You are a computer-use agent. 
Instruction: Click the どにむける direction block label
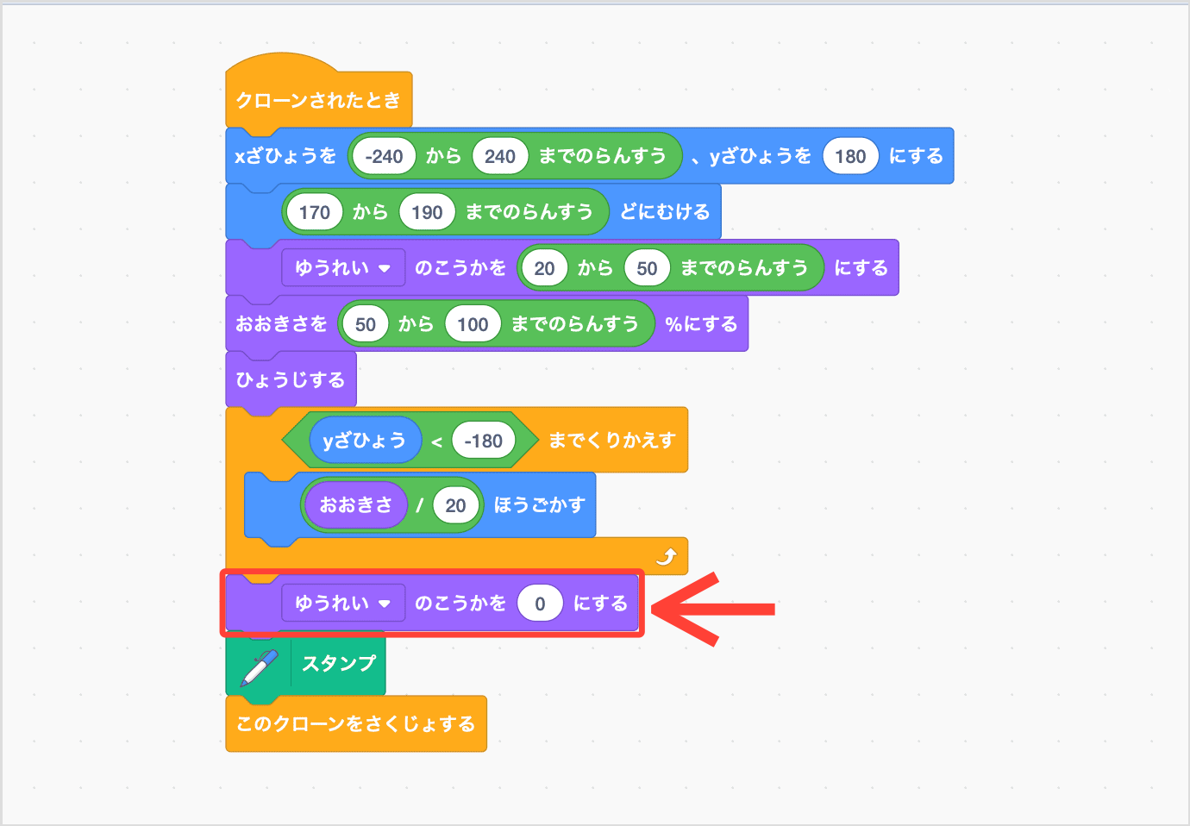point(665,211)
